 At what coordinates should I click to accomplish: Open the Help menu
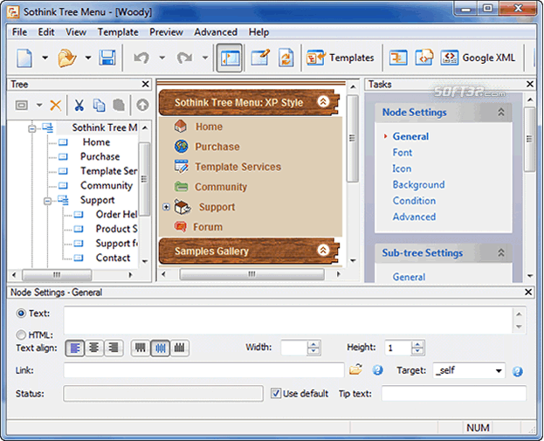258,32
